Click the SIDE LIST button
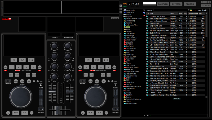This screenshot has width=212, height=120. click(x=177, y=99)
